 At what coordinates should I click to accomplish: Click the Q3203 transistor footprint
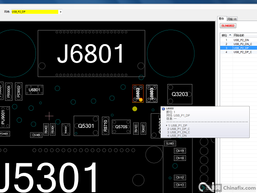click(179, 94)
